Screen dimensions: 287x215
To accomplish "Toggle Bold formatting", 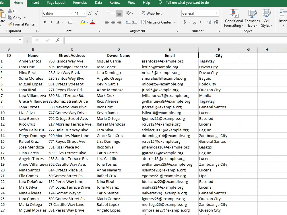I will [45, 22].
